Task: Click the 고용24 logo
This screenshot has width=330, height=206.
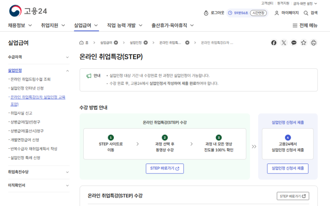Action: 28,11
